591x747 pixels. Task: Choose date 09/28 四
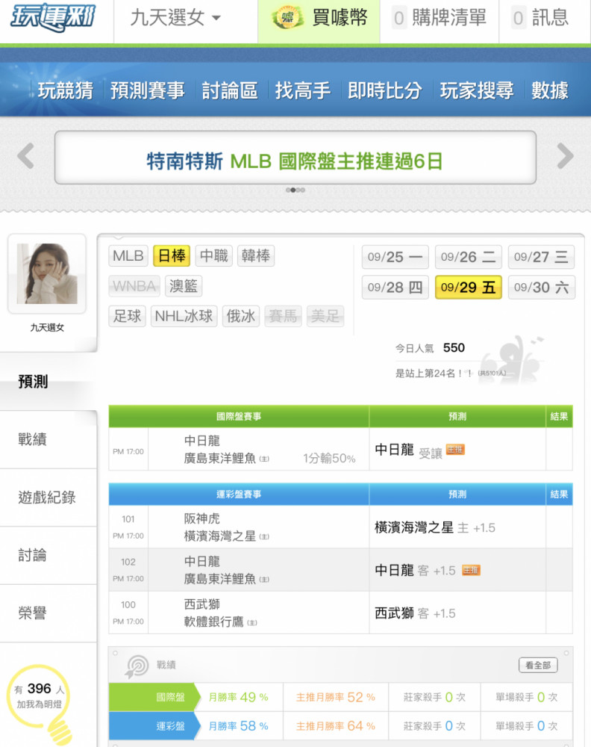[395, 288]
